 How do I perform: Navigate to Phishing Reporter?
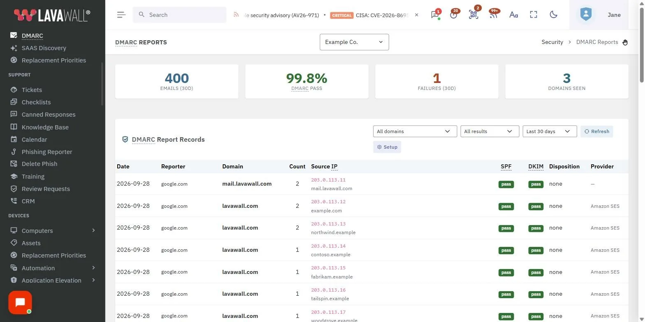click(x=46, y=152)
